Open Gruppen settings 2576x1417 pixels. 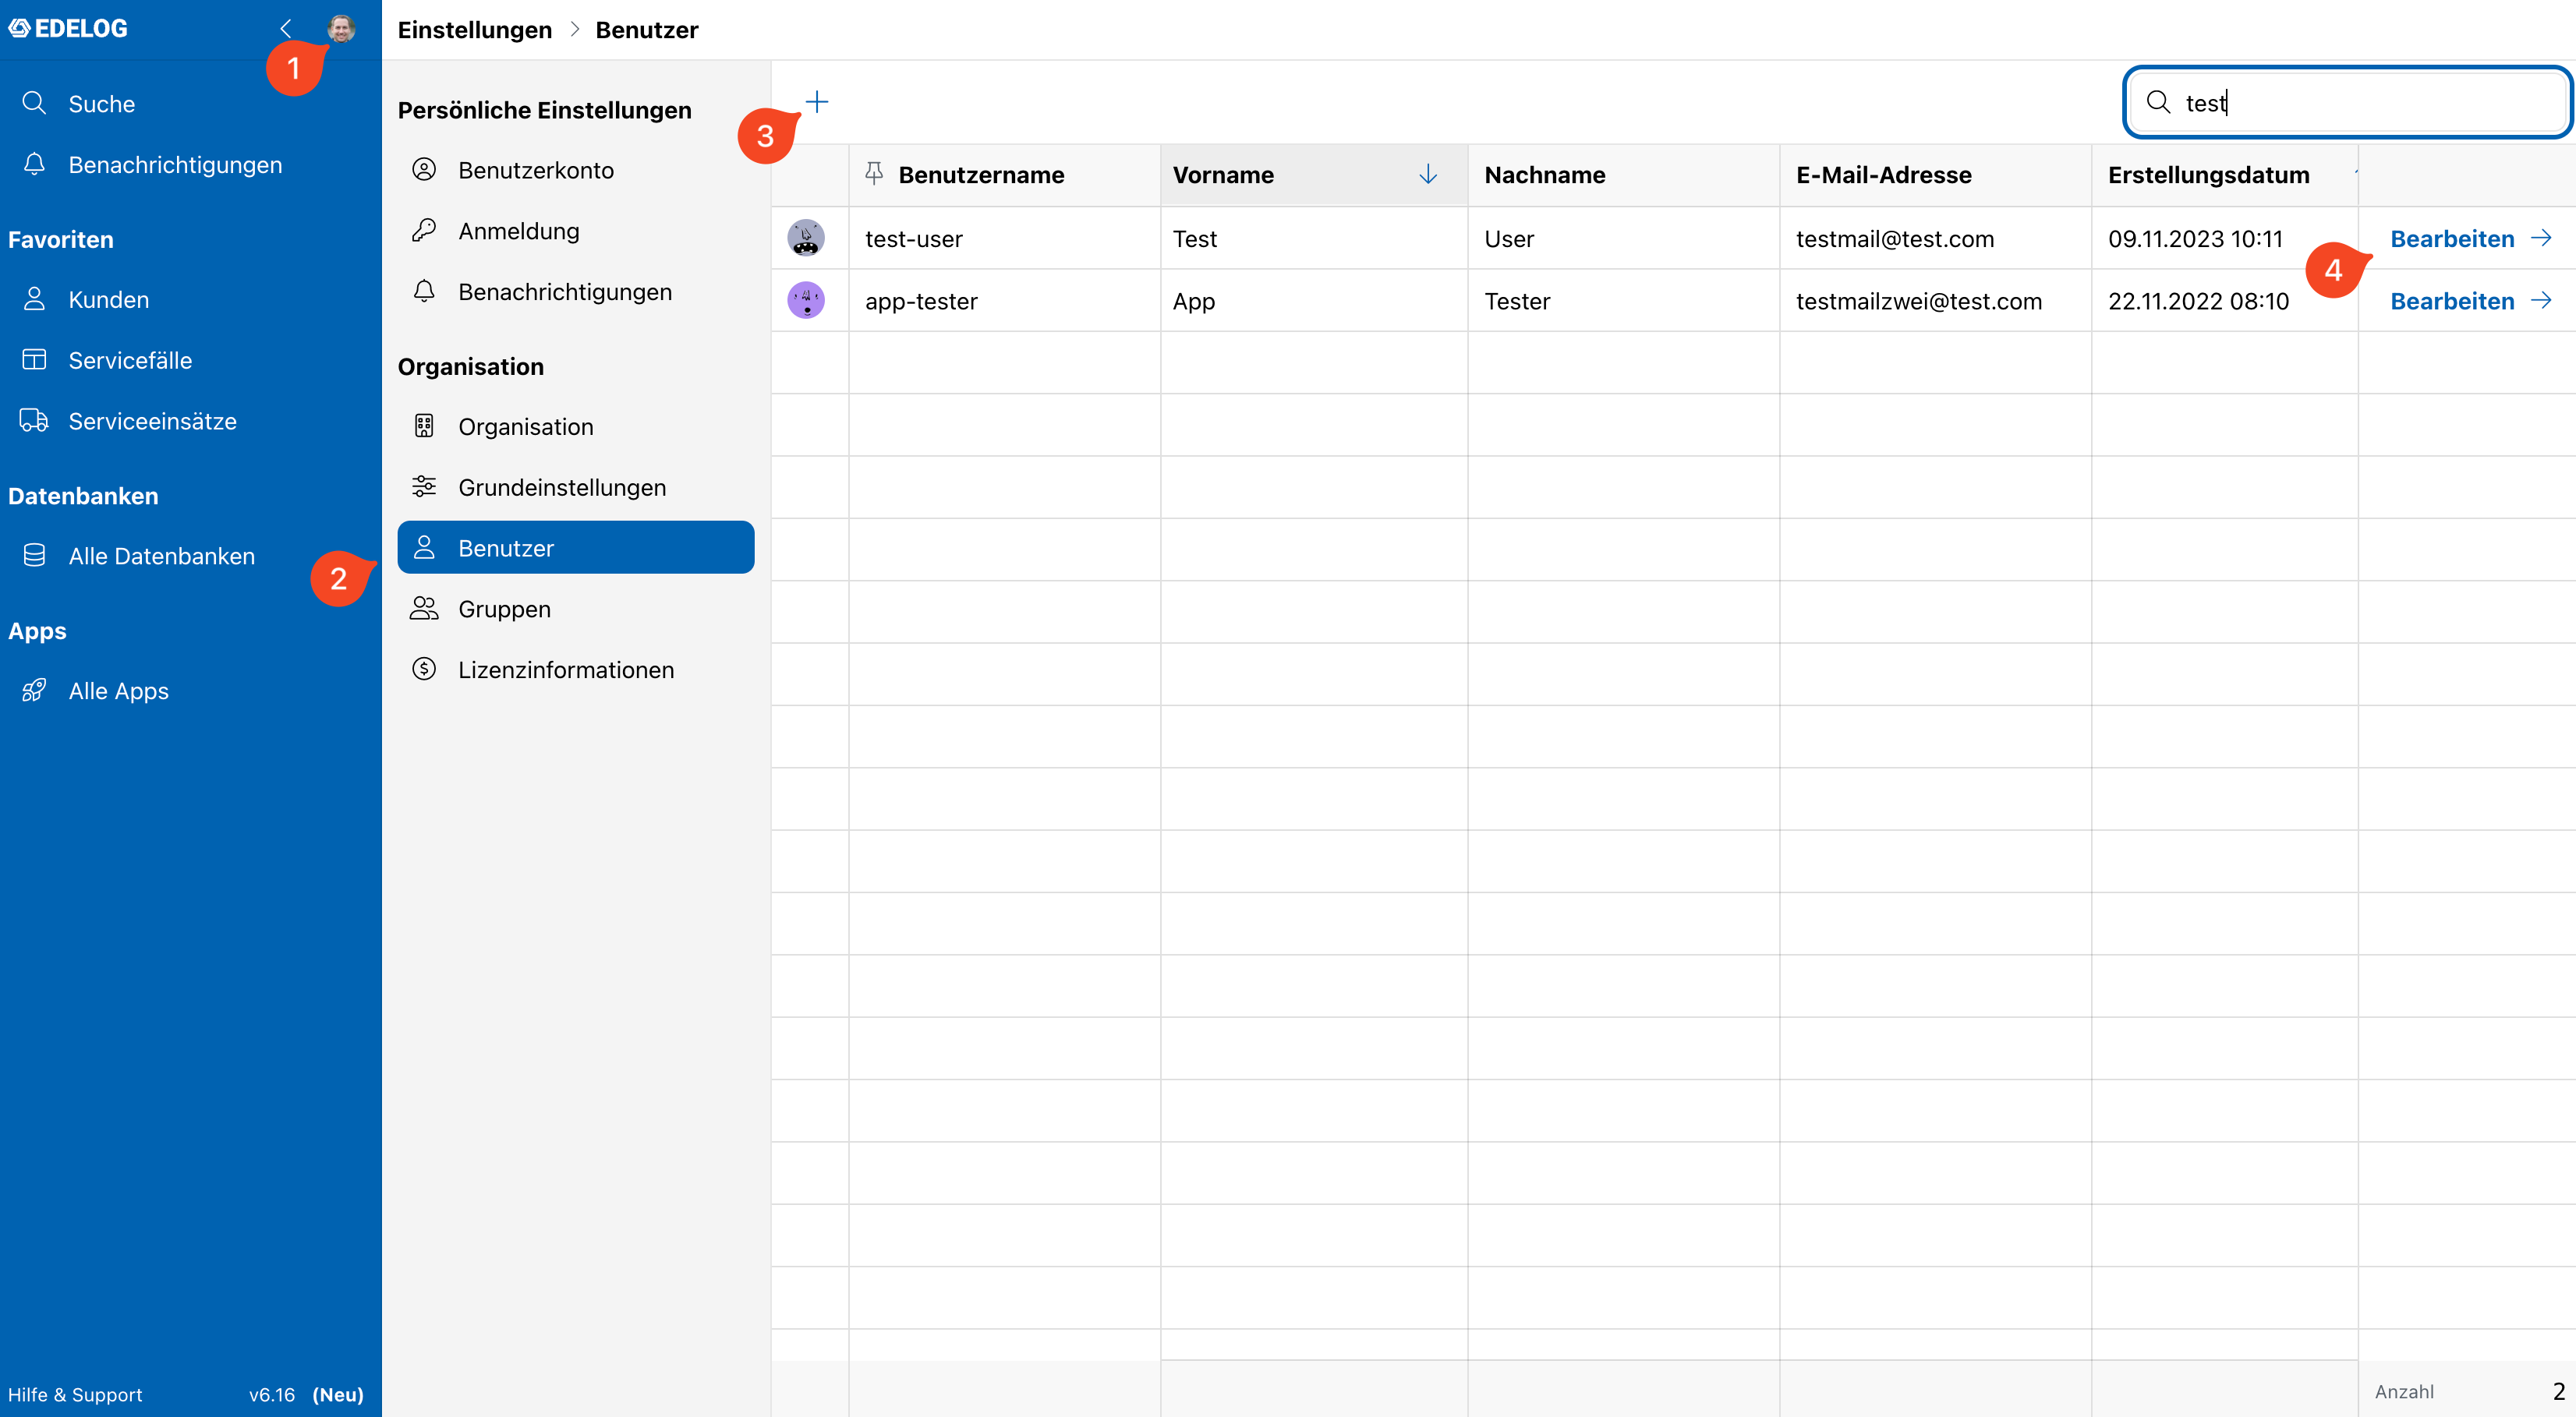(x=576, y=609)
